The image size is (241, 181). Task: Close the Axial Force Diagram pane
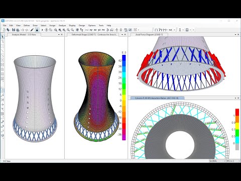tap(238, 35)
